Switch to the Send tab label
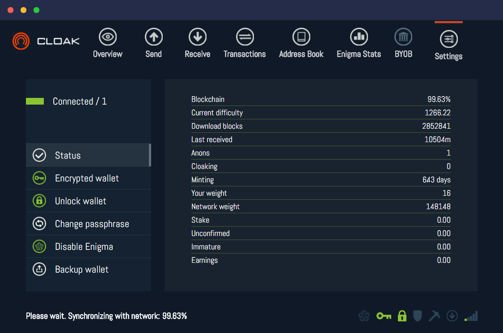The width and height of the screenshot is (503, 333). coord(154,54)
